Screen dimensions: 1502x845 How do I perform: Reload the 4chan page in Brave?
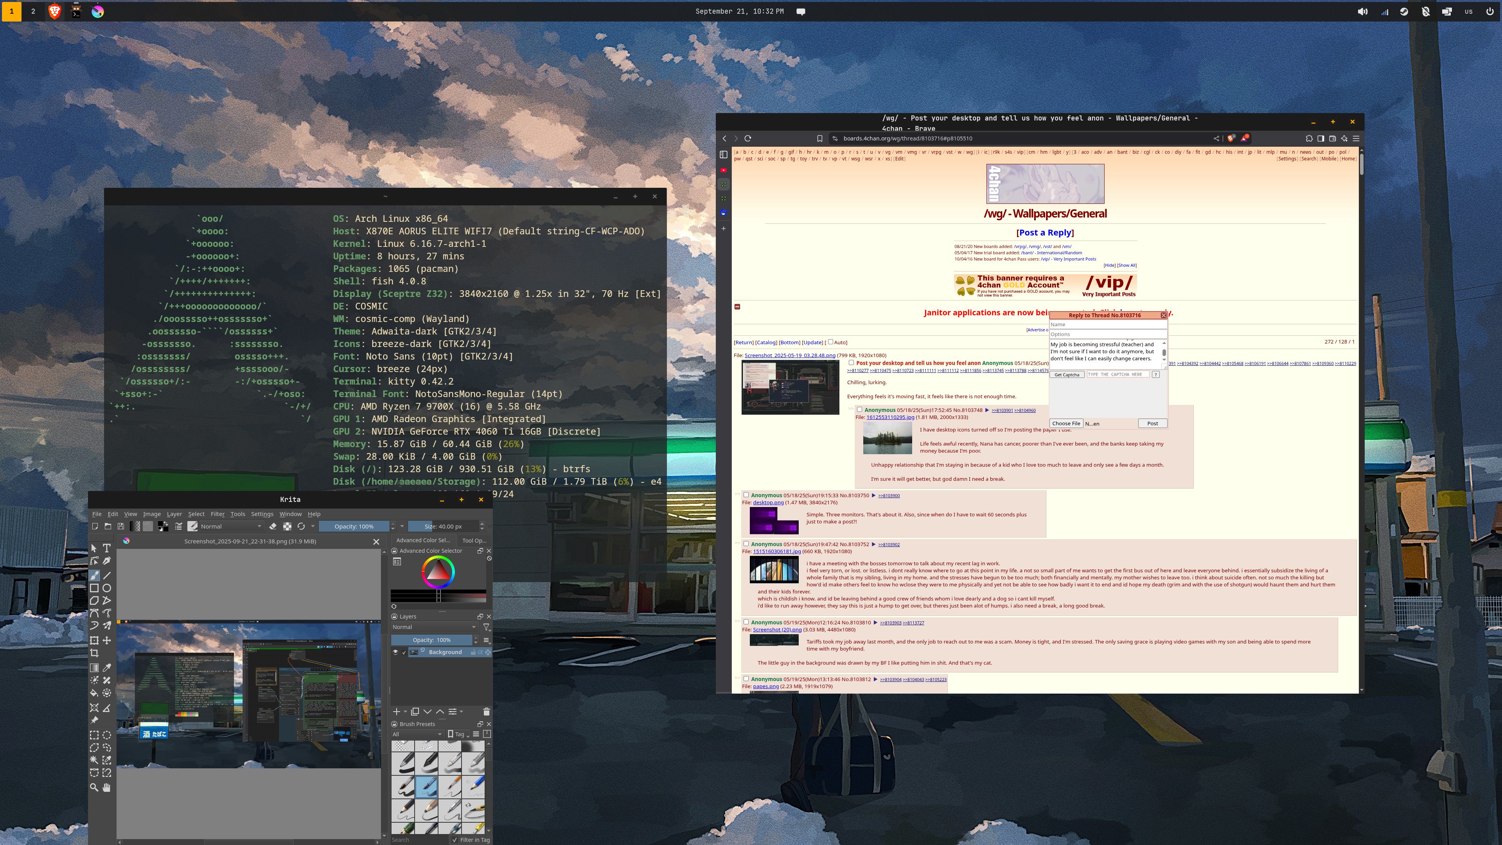tap(747, 138)
